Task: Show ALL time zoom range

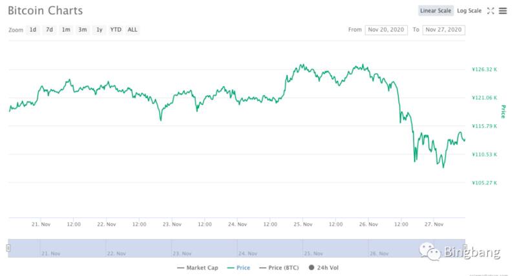Action: [x=132, y=30]
